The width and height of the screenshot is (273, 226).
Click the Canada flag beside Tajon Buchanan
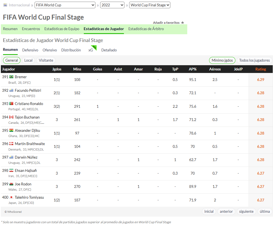click(11, 117)
